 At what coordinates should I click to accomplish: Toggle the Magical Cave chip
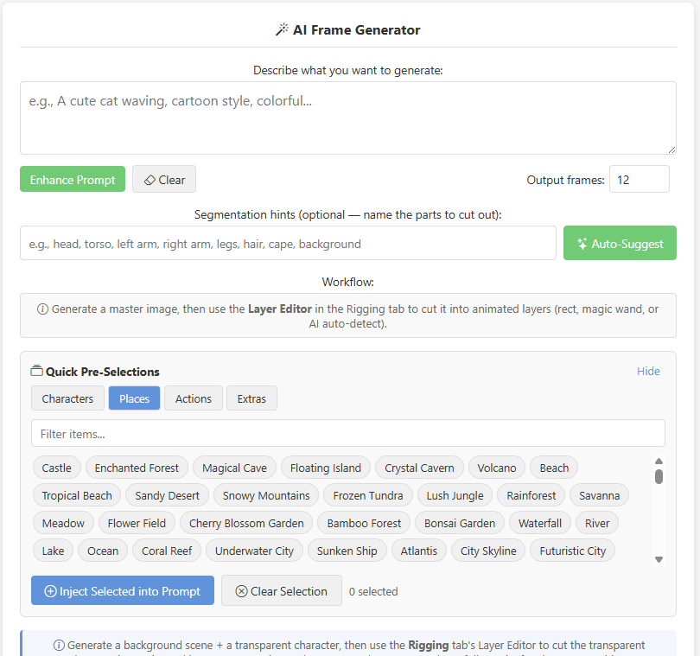tap(234, 468)
